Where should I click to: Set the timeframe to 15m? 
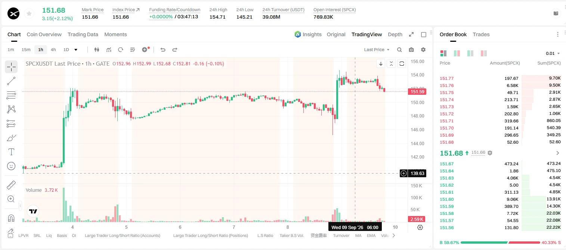[x=26, y=50]
